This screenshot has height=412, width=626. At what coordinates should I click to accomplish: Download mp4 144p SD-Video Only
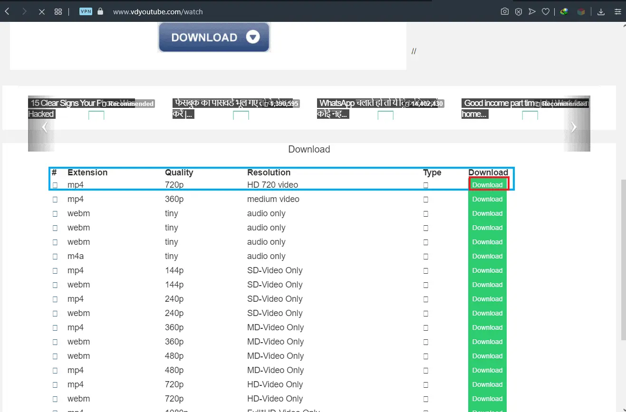(488, 270)
